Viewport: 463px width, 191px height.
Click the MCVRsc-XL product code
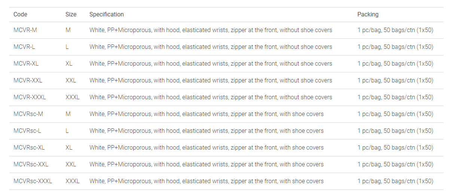click(x=29, y=148)
